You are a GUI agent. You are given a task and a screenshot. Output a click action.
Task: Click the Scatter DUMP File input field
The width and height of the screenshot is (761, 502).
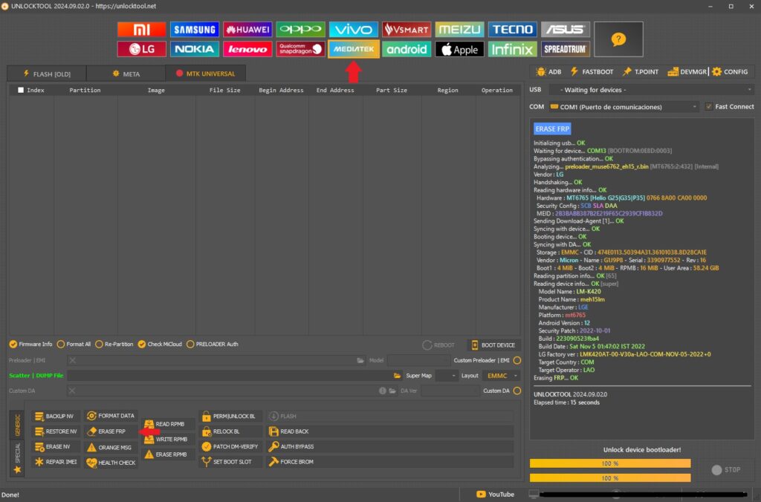pos(230,376)
